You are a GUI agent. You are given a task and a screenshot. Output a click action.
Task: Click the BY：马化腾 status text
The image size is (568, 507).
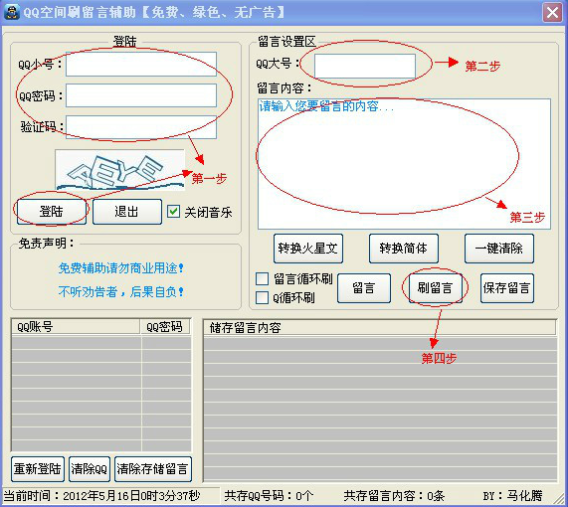point(513,496)
